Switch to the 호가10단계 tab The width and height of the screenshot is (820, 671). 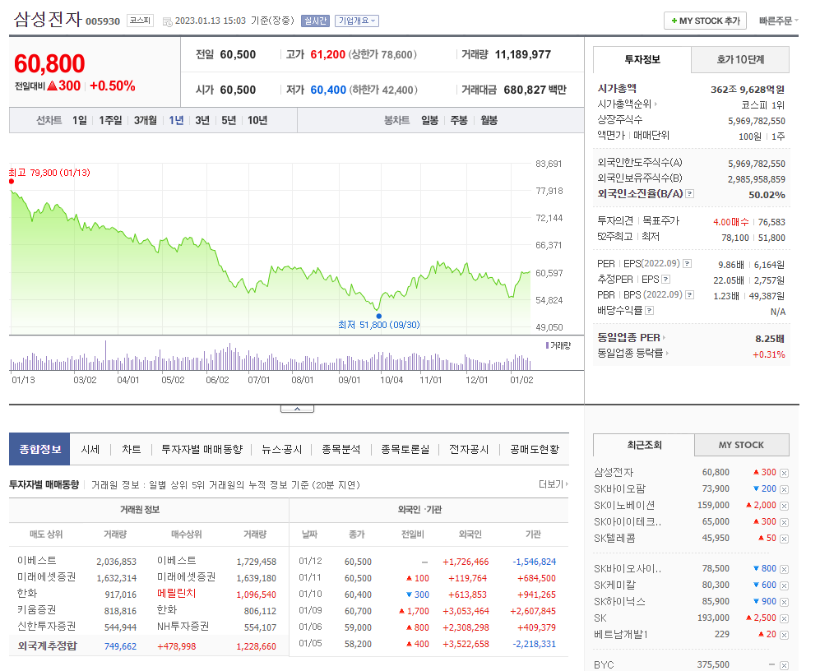[740, 60]
